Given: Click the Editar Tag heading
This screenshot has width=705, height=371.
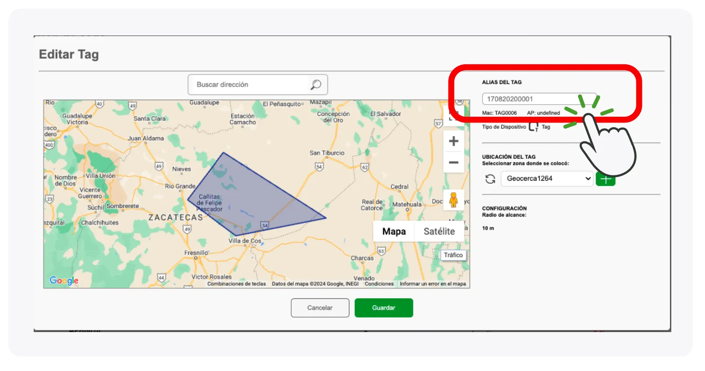Looking at the screenshot, I should coord(69,54).
